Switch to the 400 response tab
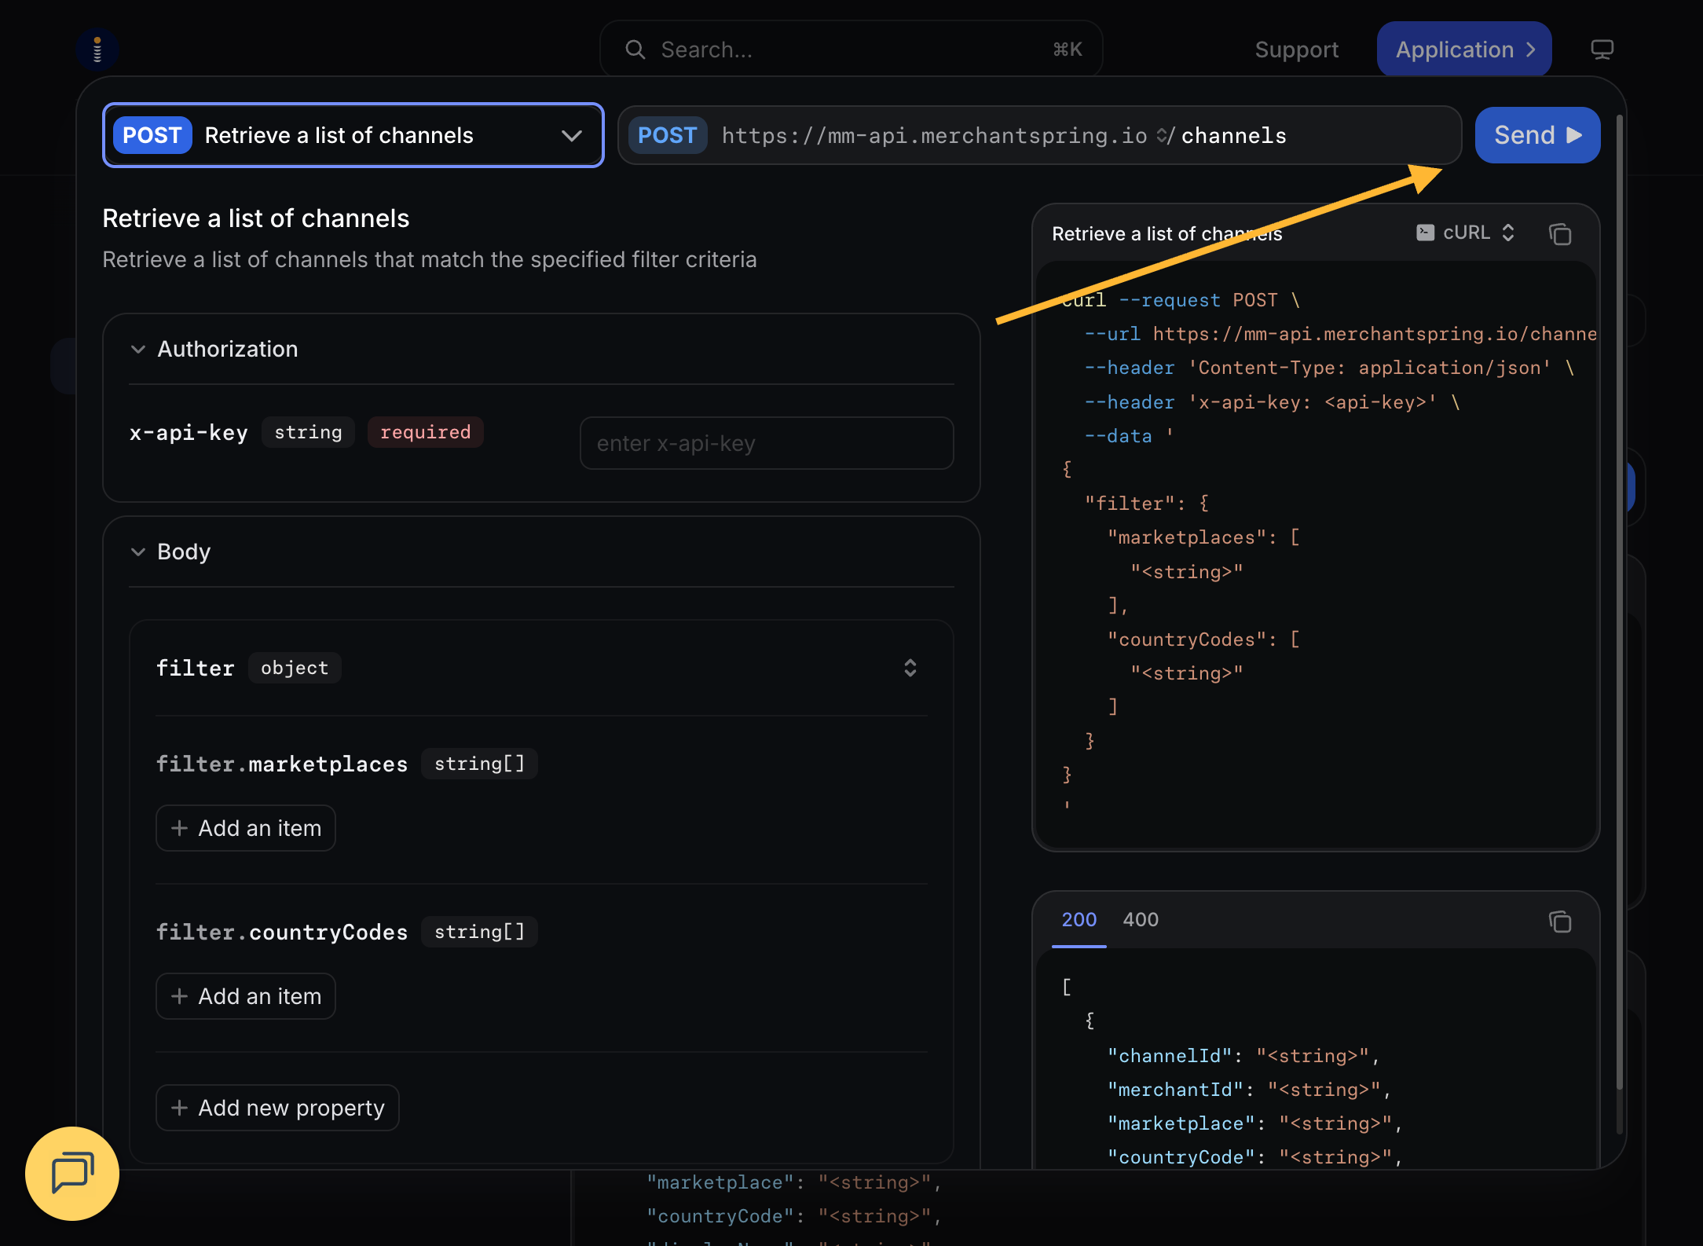Viewport: 1703px width, 1246px height. tap(1141, 920)
